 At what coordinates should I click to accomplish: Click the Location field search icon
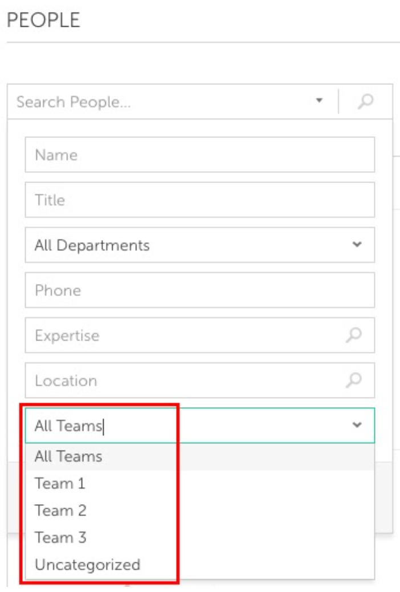(x=354, y=380)
